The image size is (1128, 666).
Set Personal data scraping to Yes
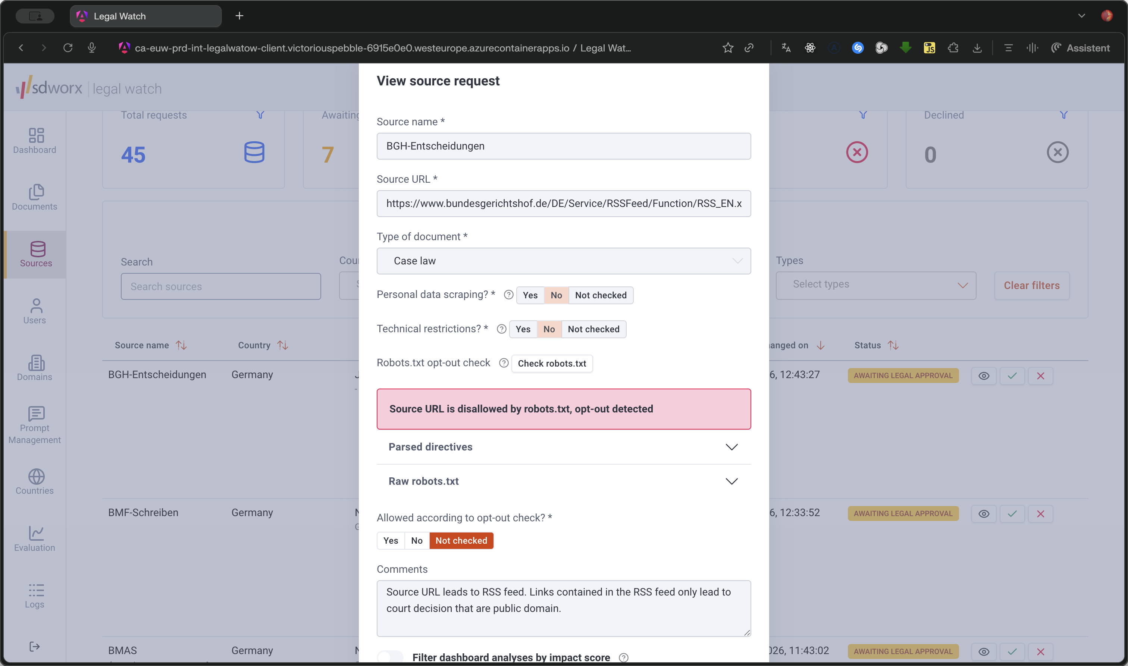click(x=530, y=295)
